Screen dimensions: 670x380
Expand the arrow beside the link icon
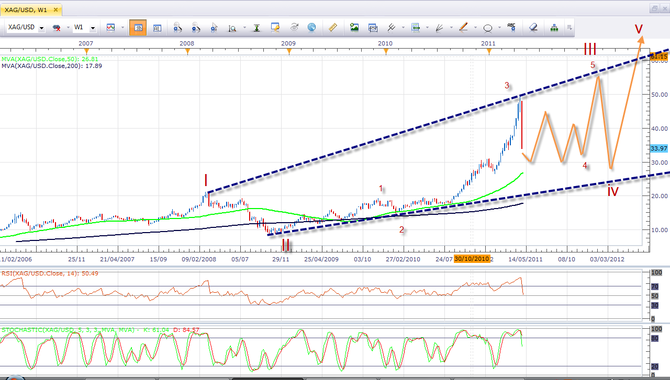(x=68, y=28)
